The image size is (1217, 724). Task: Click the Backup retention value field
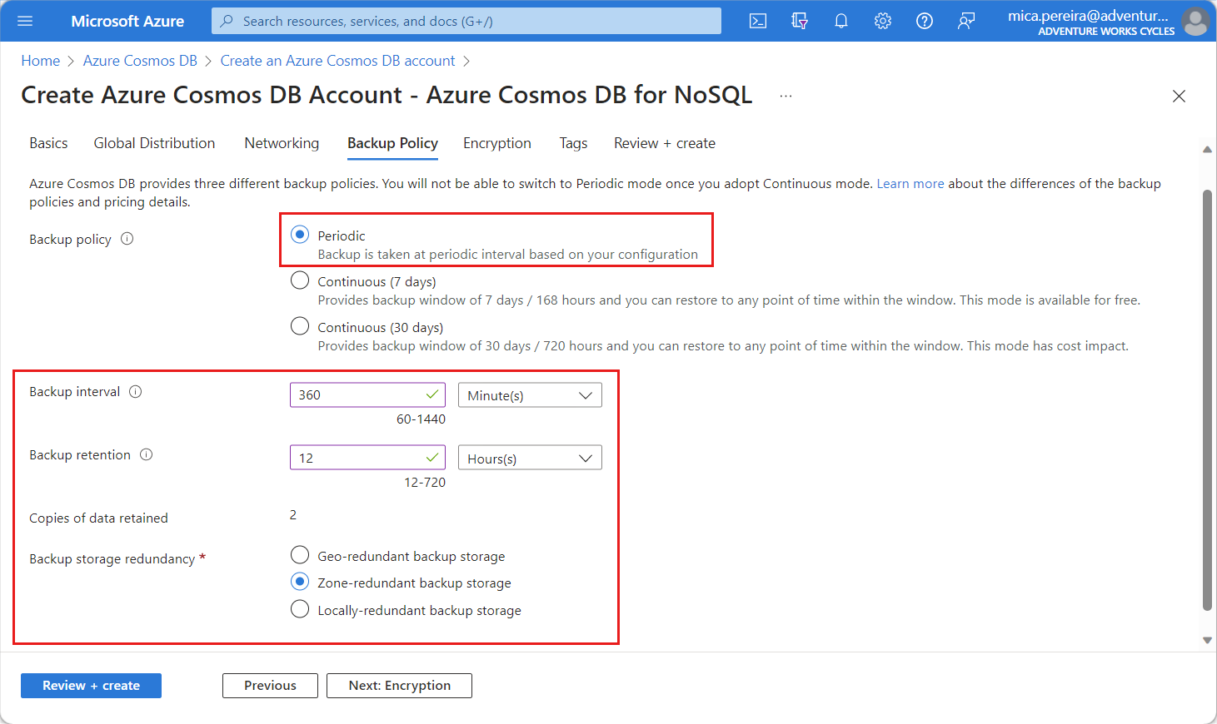point(358,458)
